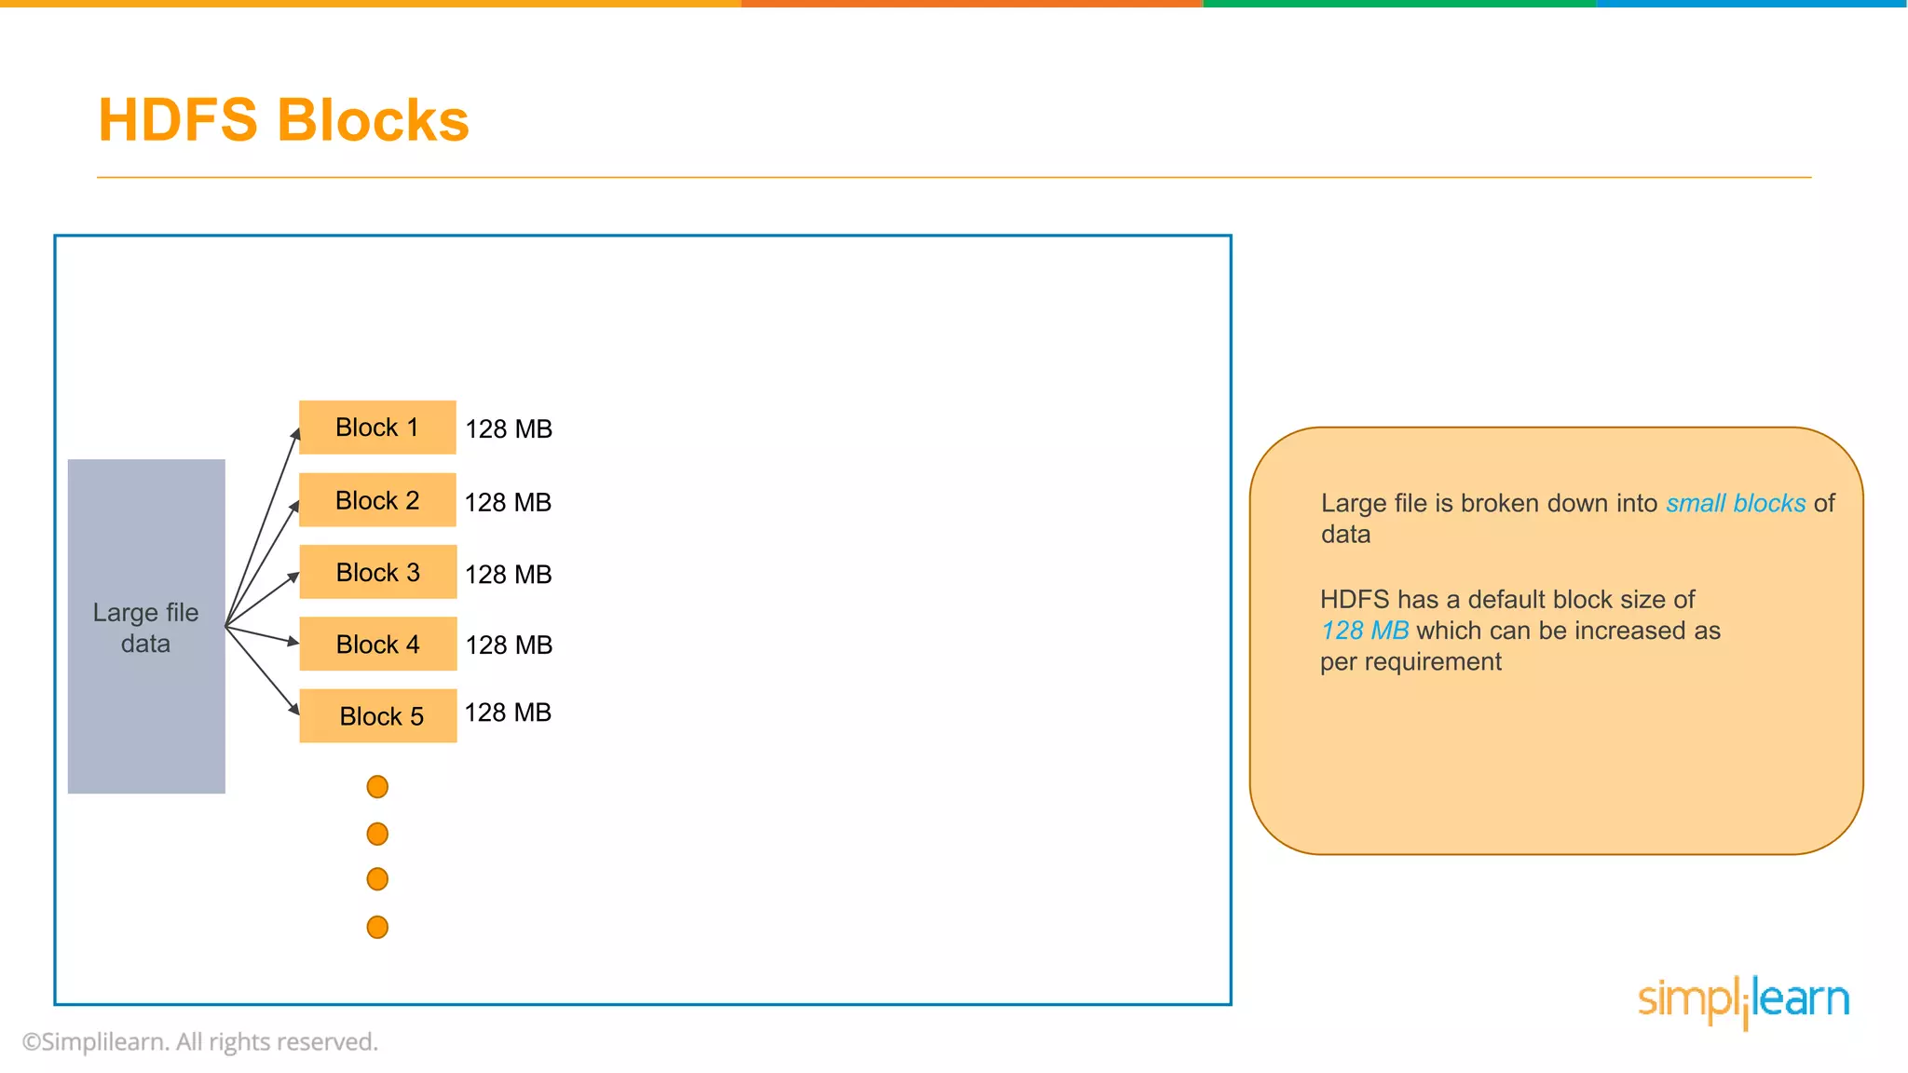The width and height of the screenshot is (1908, 1073).
Task: Click the Large file data rectangle
Action: click(x=146, y=627)
